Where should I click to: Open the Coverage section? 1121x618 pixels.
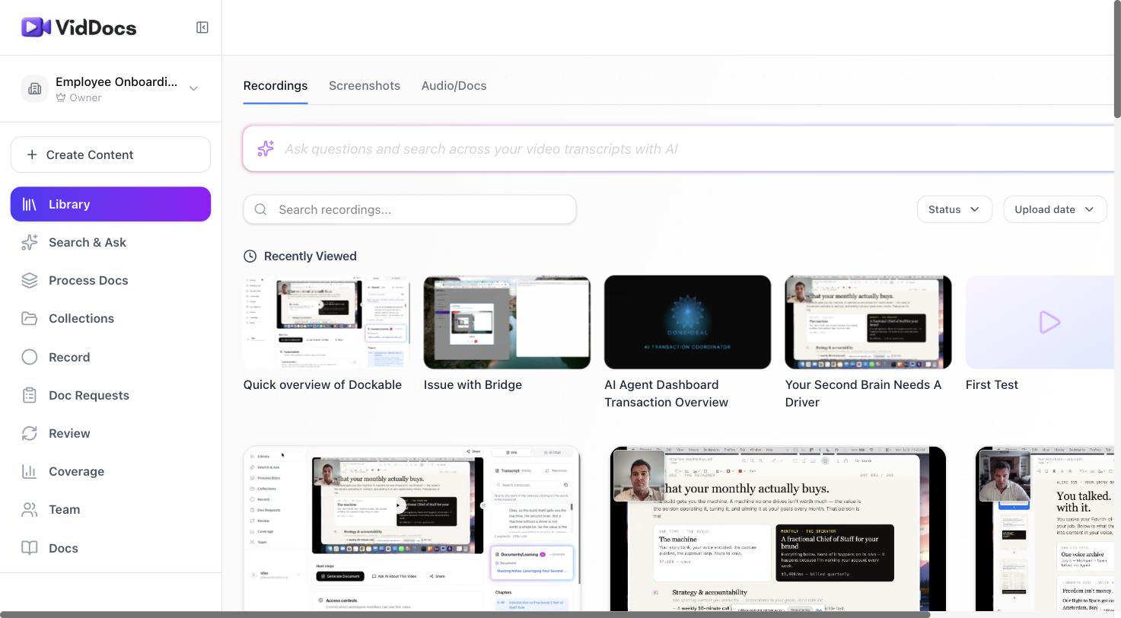point(110,471)
